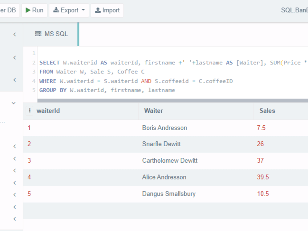Viewport: 308px width, 231px height.
Task: Click the waiterId column header
Action: click(48, 111)
